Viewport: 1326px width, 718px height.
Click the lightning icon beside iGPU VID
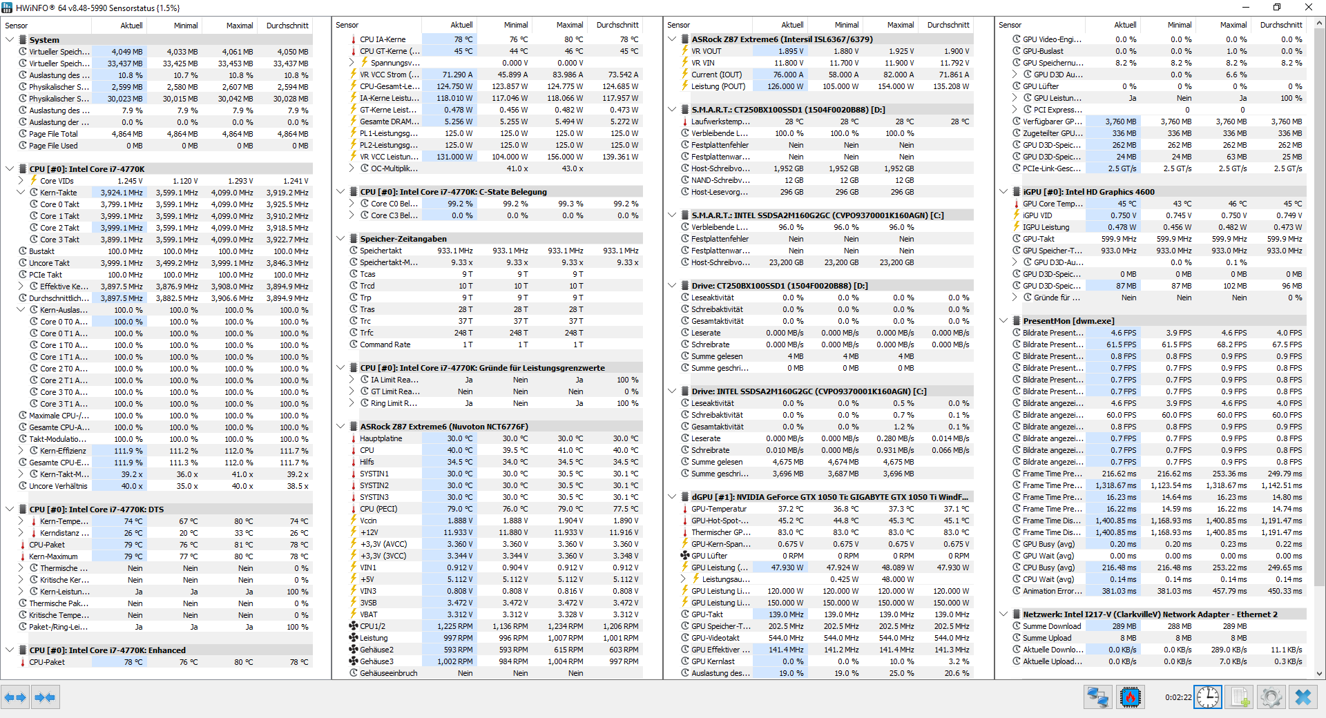(x=1017, y=215)
